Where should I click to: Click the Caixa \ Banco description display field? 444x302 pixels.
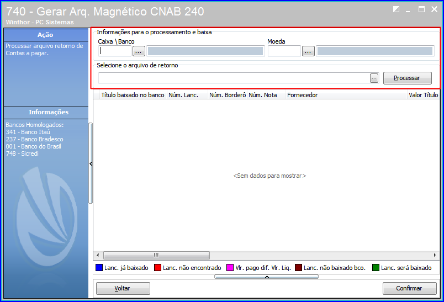tap(205, 51)
